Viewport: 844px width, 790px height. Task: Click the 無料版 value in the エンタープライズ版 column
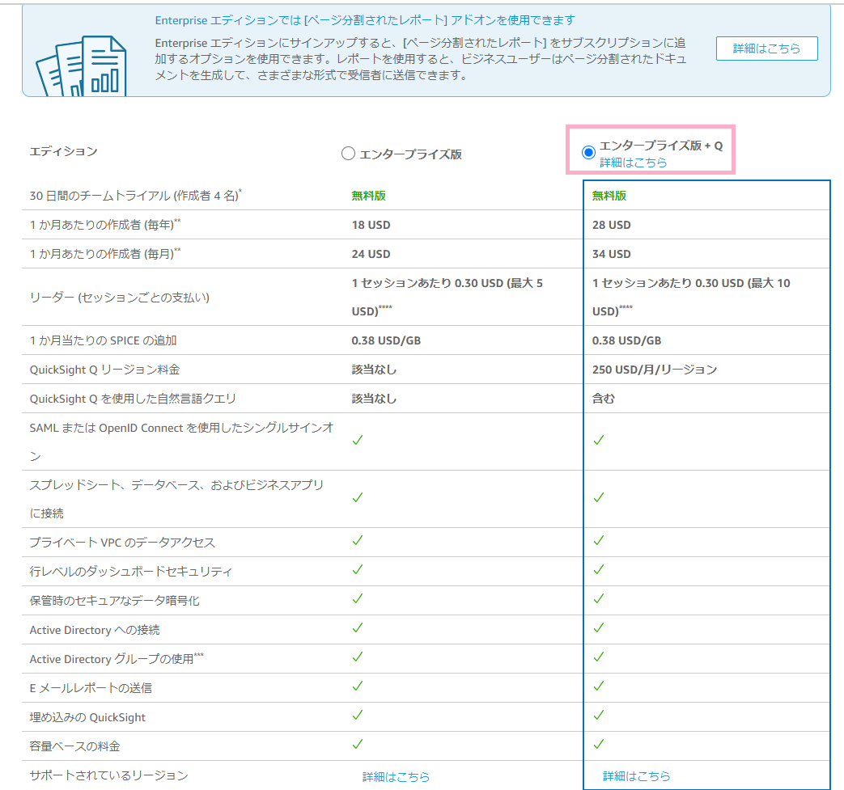[369, 196]
